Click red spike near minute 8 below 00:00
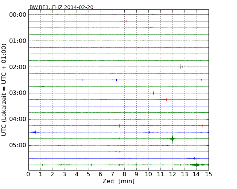Screen dimensions: 237x189 (x=127, y=21)
